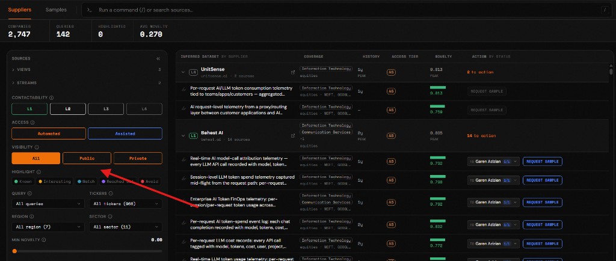This screenshot has height=261, width=616.
Task: Focus the command or search sources field
Action: pos(346,10)
